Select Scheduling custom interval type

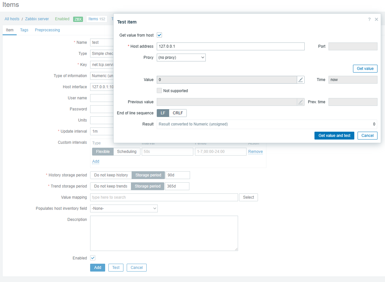point(127,152)
